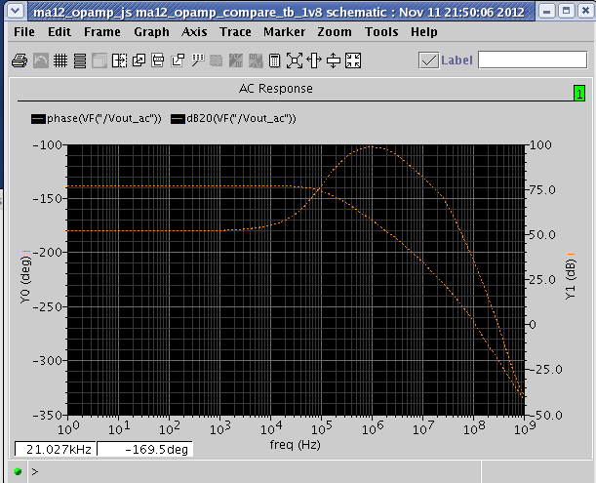Open the Marker menu
This screenshot has width=596, height=483.
284,32
